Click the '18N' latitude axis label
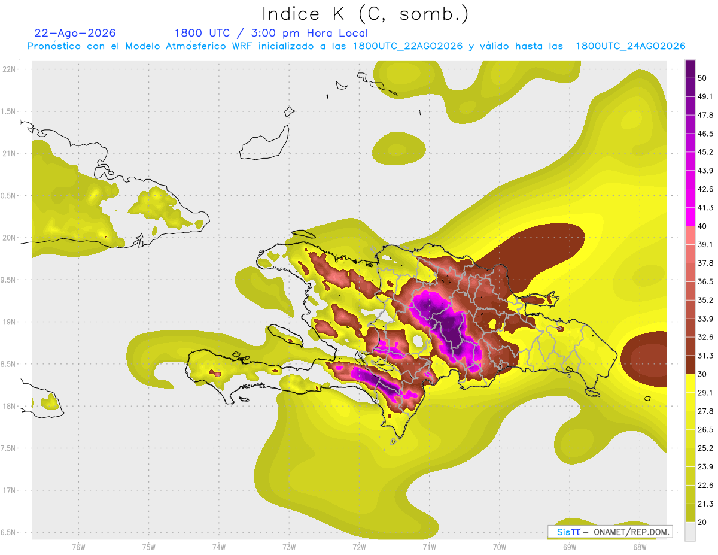This screenshot has width=718, height=555. (x=10, y=407)
